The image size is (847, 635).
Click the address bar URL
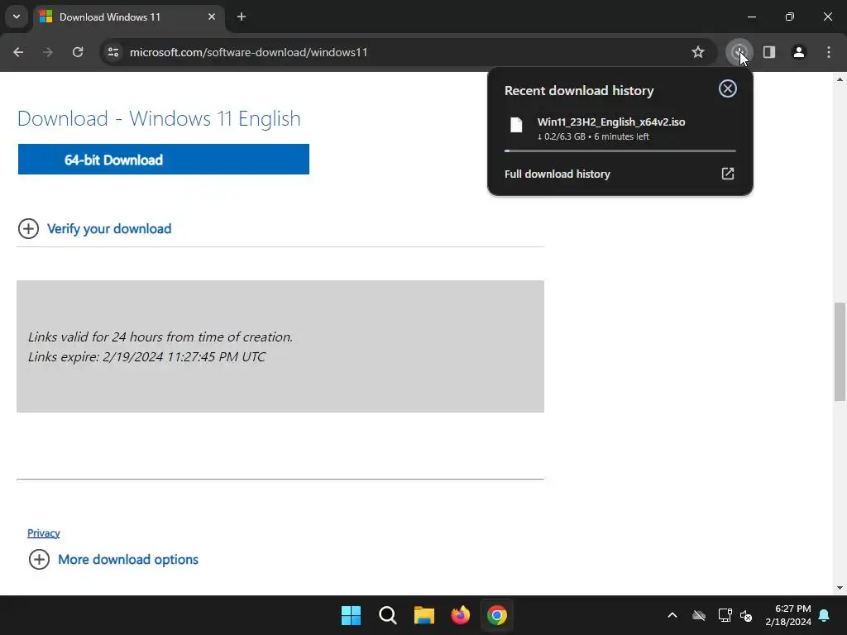[248, 52]
